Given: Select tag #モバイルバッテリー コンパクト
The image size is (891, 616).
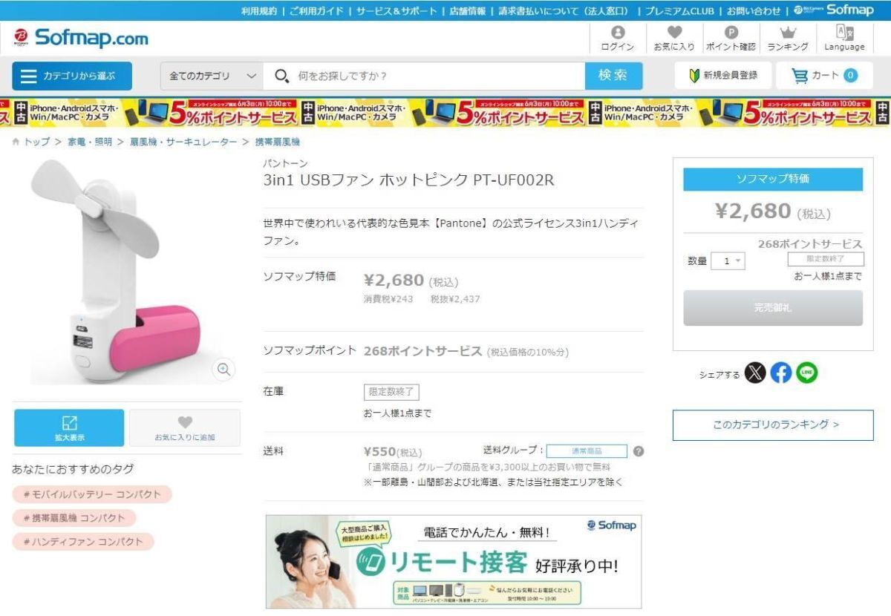Looking at the screenshot, I should (92, 494).
